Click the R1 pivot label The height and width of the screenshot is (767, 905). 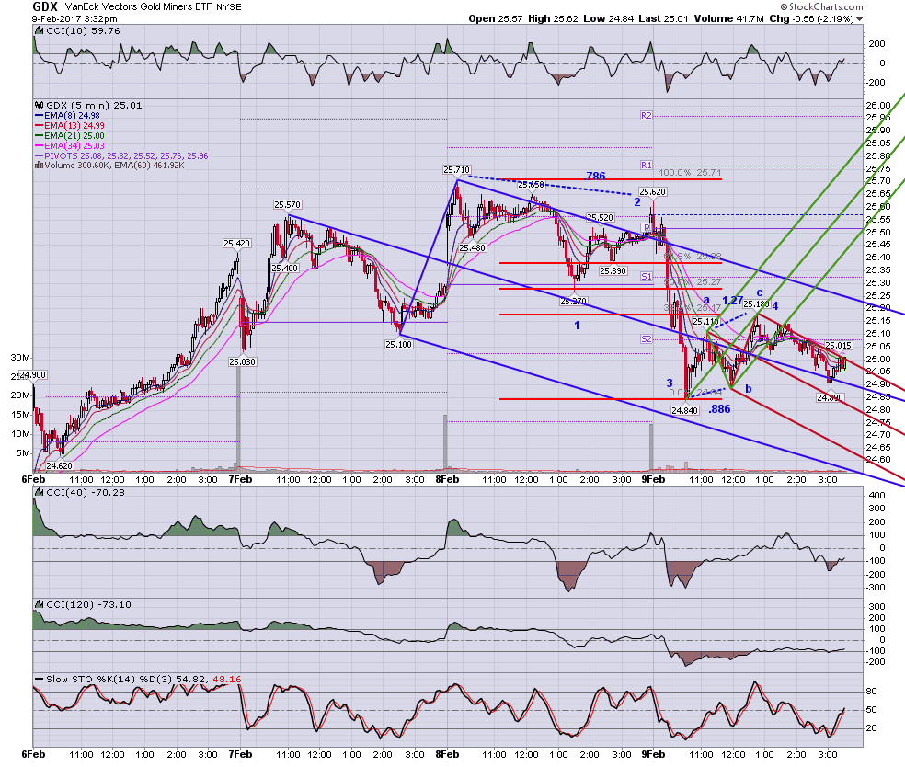[647, 165]
